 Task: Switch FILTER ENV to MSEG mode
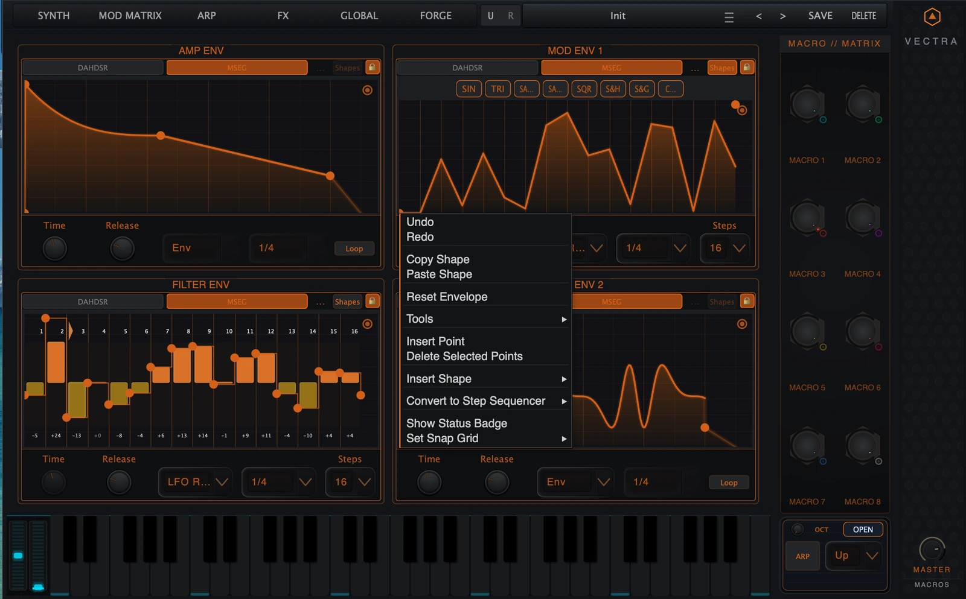(x=237, y=302)
